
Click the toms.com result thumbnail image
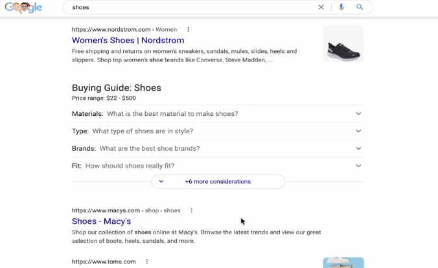(x=343, y=263)
